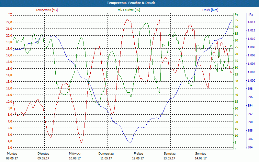
Task: Click the '5,0' temperature axis value
Action: click(10, 134)
